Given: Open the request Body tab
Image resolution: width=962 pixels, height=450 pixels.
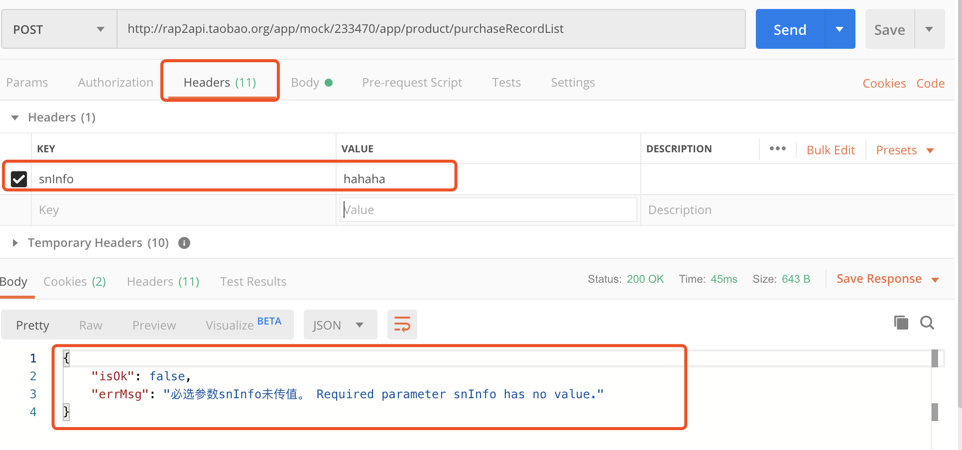Looking at the screenshot, I should pos(311,83).
